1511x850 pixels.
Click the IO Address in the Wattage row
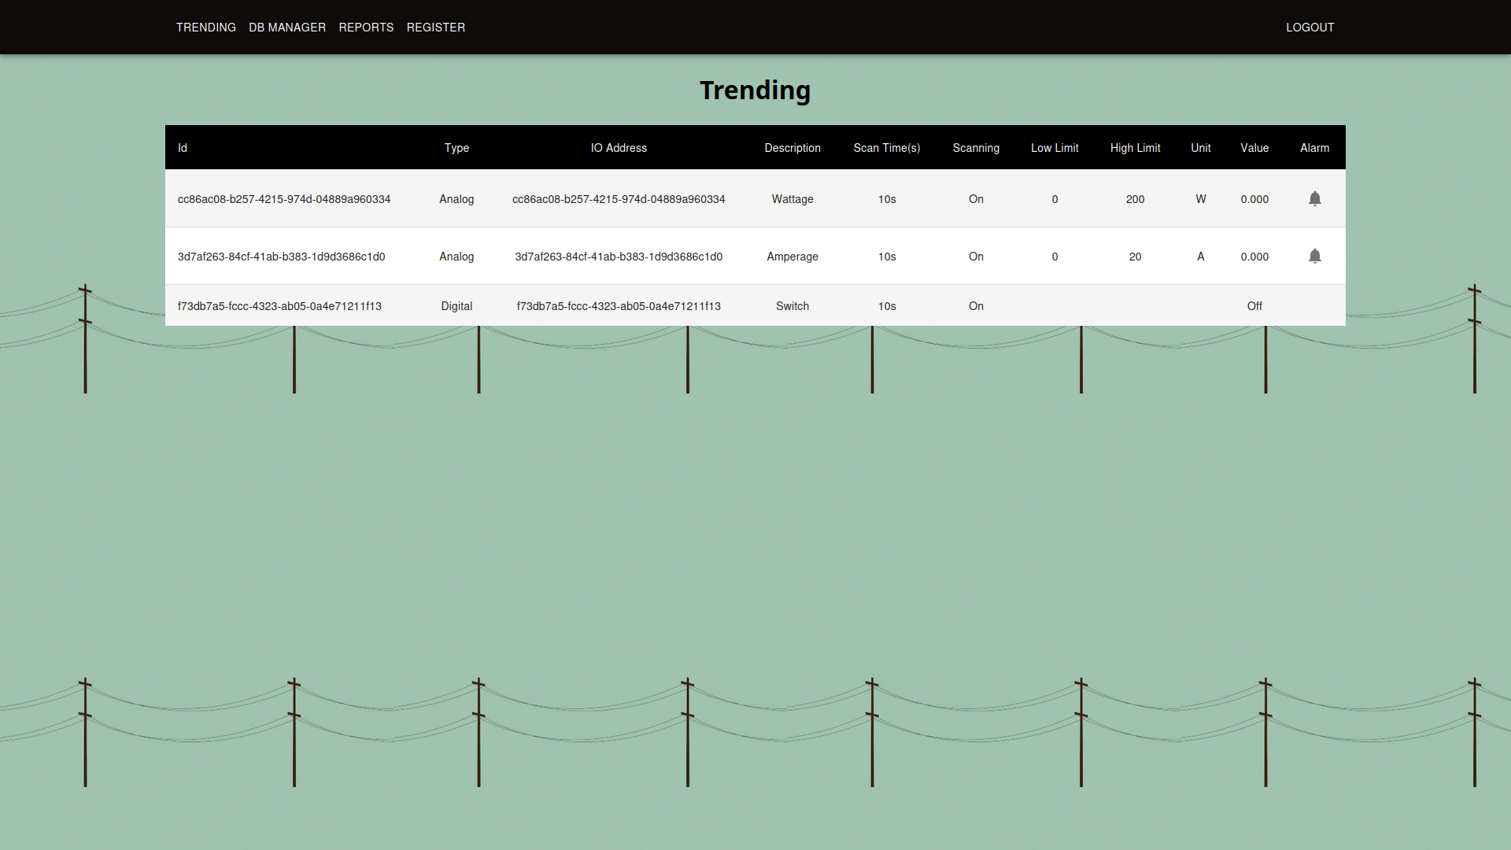point(619,199)
